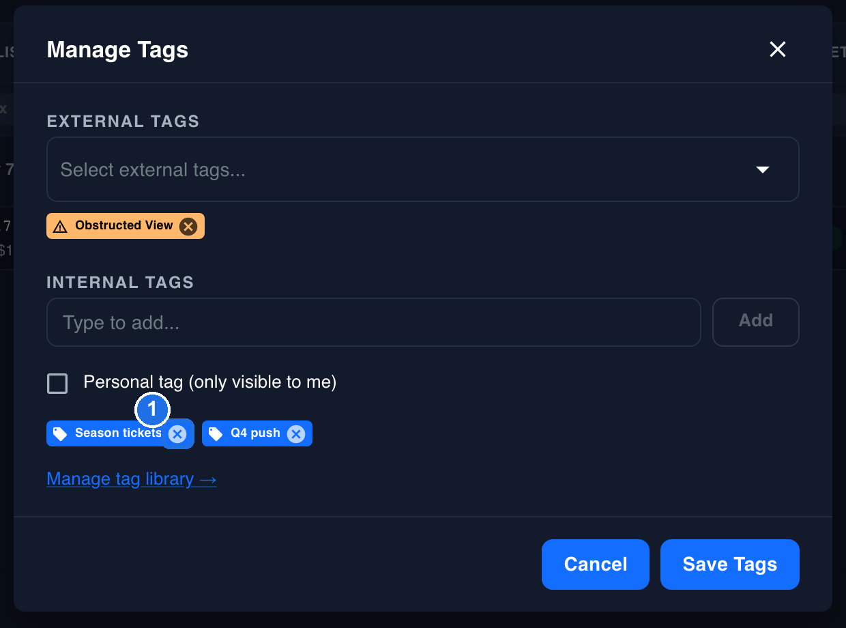Cancel the tag changes
This screenshot has height=628, width=846.
coord(596,565)
